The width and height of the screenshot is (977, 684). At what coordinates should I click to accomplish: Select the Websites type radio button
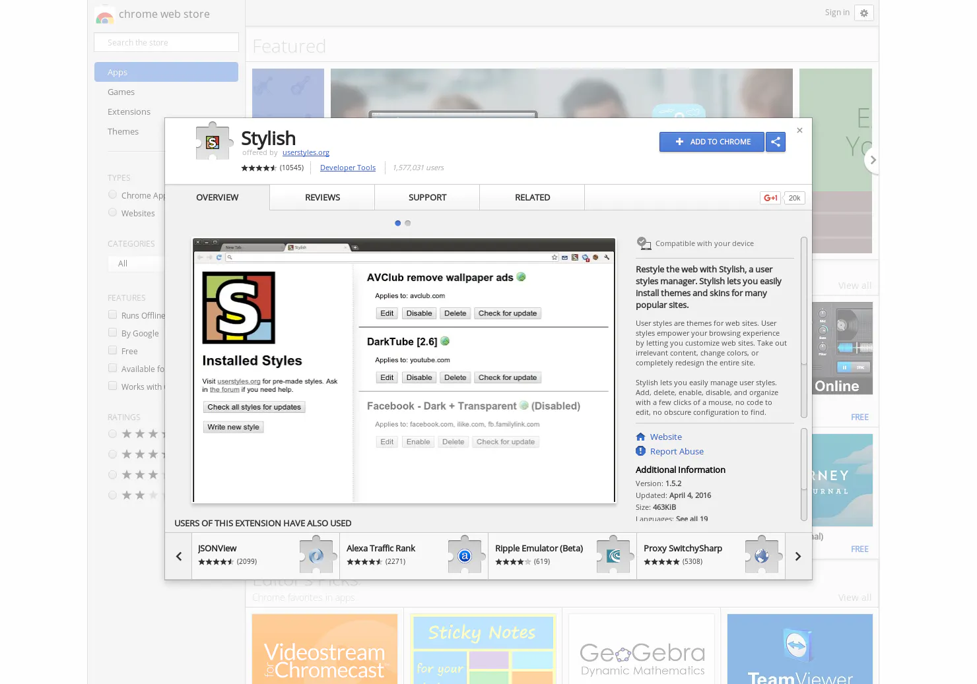[x=113, y=212]
